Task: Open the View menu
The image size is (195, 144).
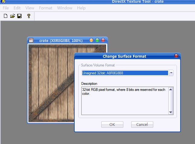Action: (x=30, y=8)
